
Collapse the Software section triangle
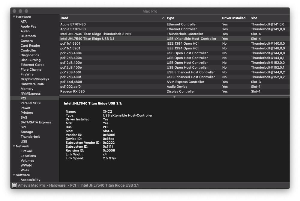[x=14, y=175]
